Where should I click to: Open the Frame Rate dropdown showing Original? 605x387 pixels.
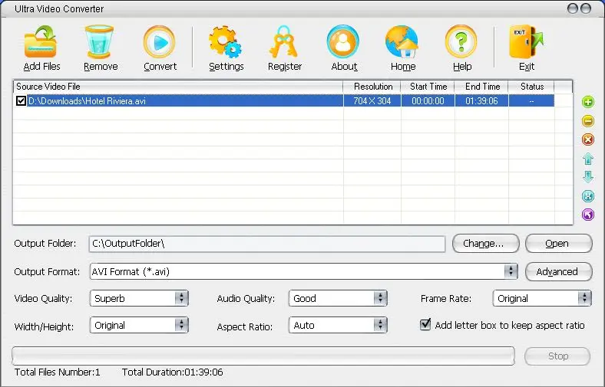(x=542, y=298)
